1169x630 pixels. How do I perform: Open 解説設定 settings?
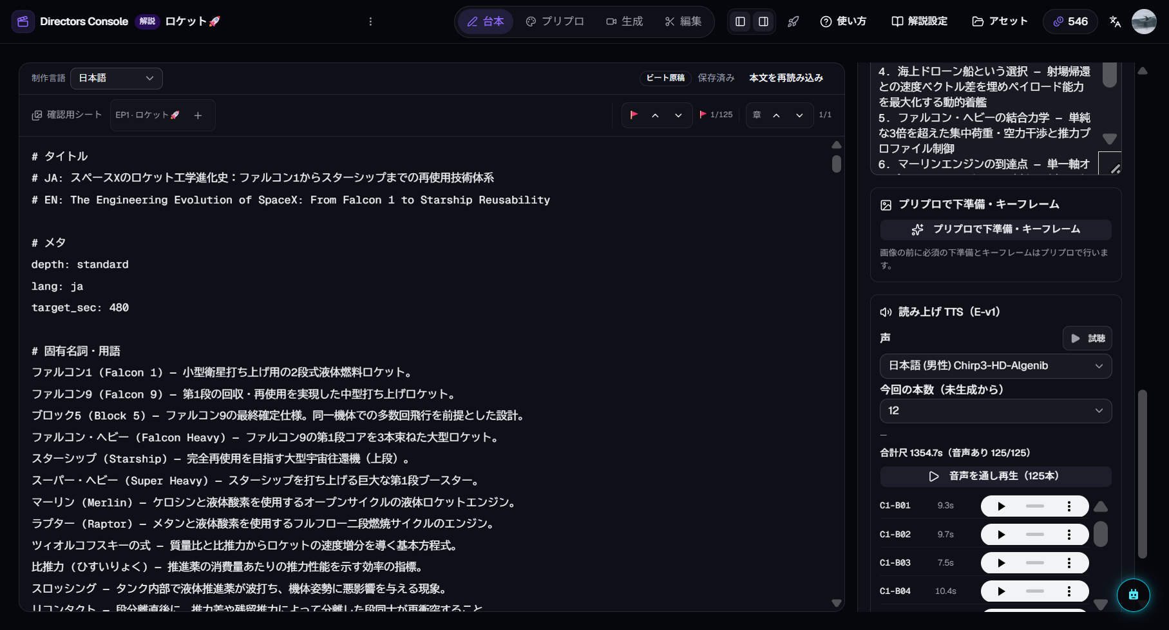click(919, 21)
